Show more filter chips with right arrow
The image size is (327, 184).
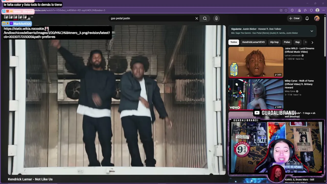(312, 42)
